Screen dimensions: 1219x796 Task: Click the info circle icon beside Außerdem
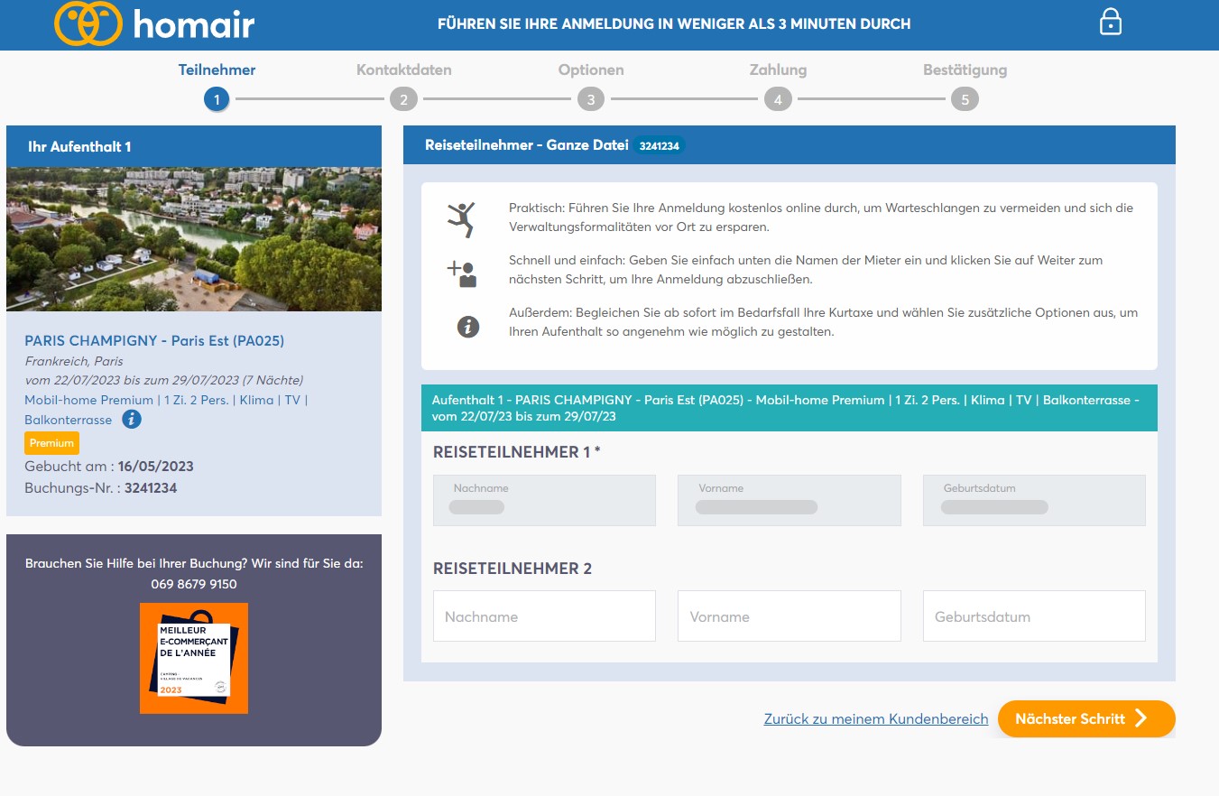point(467,327)
